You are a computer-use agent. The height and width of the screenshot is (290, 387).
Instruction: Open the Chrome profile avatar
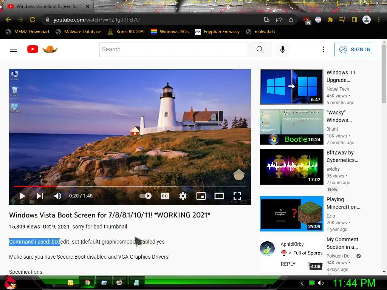click(367, 20)
